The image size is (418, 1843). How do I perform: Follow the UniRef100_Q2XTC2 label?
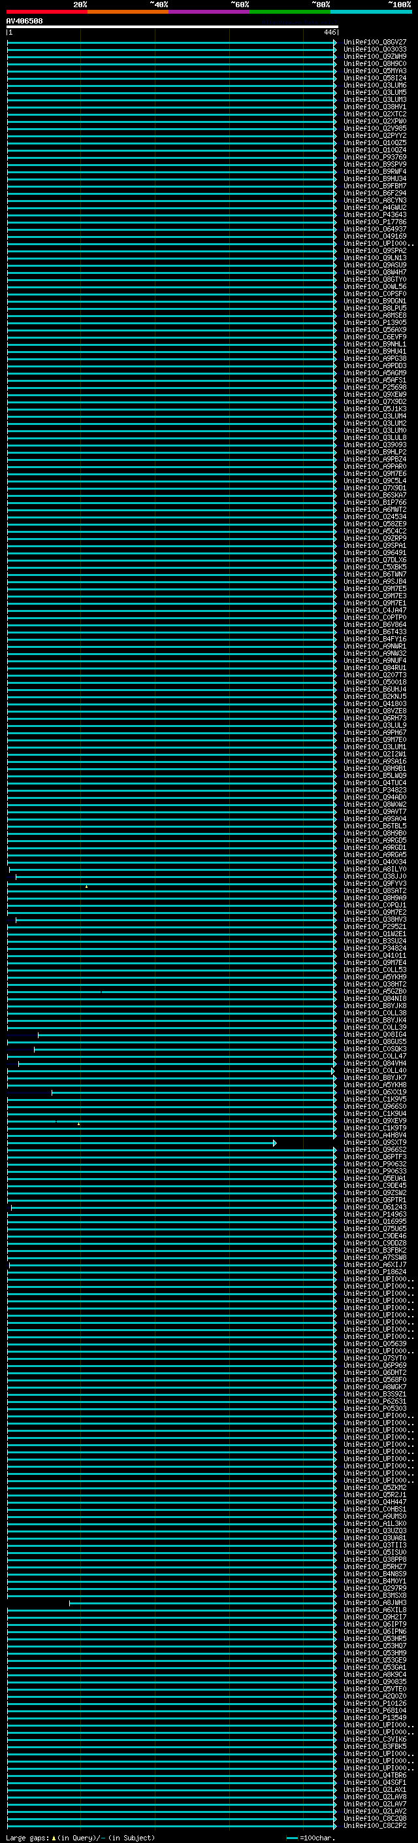(x=375, y=114)
